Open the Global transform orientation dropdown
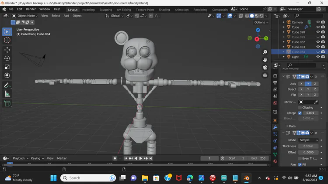The height and width of the screenshot is (184, 328). click(x=115, y=16)
